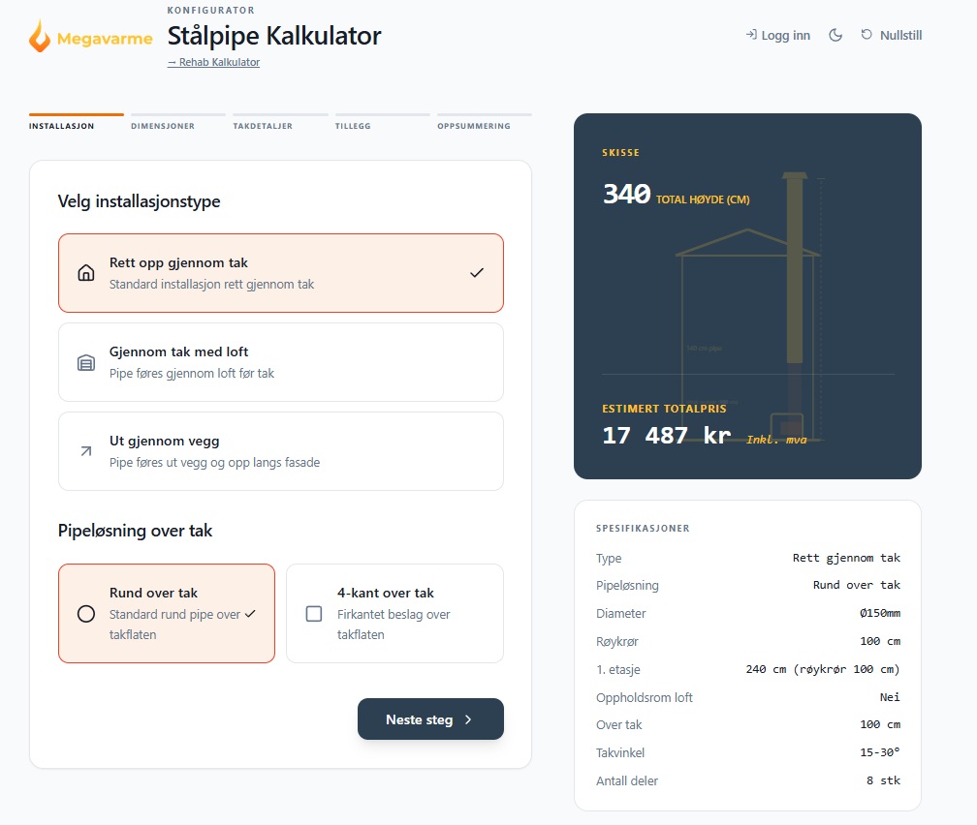Check the 4-kant over tak square box
This screenshot has width=977, height=825.
tap(314, 614)
